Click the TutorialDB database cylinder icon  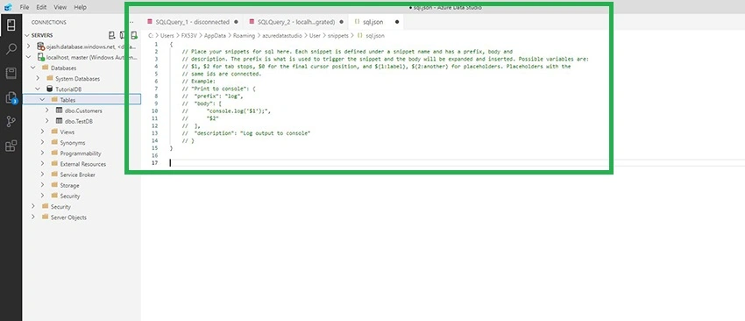pyautogui.click(x=50, y=89)
